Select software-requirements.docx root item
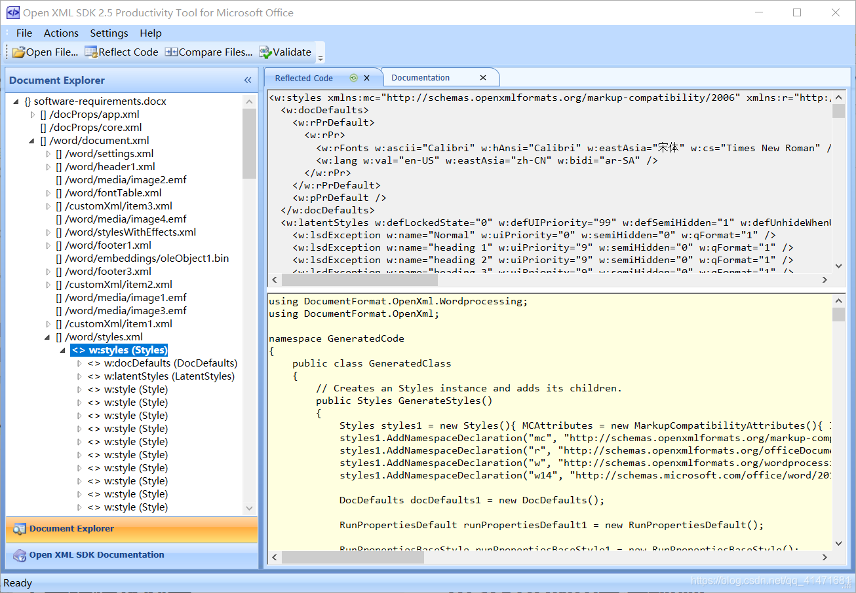The height and width of the screenshot is (593, 856). pos(96,101)
